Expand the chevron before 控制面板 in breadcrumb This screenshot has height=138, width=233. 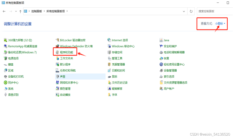tap(29, 11)
